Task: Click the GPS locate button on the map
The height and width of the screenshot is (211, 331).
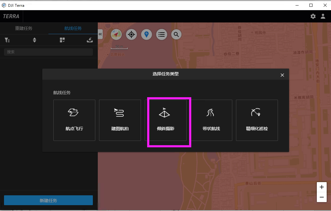Action: tap(131, 34)
